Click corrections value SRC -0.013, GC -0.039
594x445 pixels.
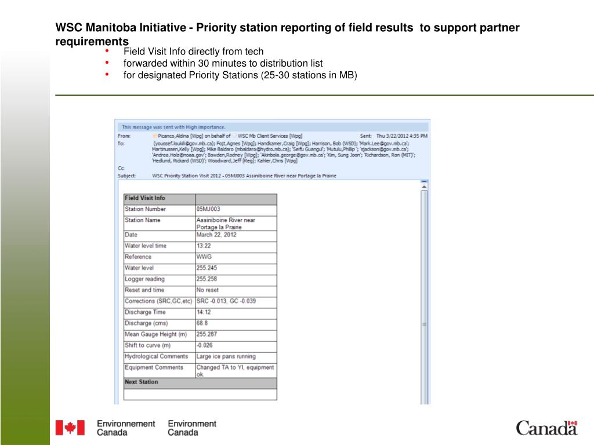point(236,301)
